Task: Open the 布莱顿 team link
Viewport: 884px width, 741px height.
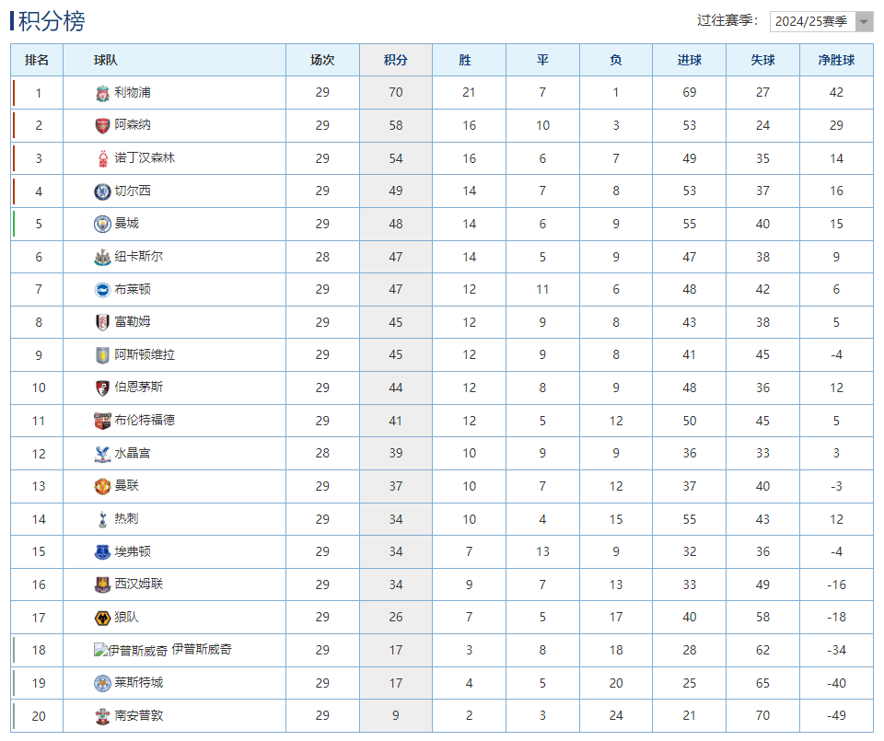Action: point(133,289)
